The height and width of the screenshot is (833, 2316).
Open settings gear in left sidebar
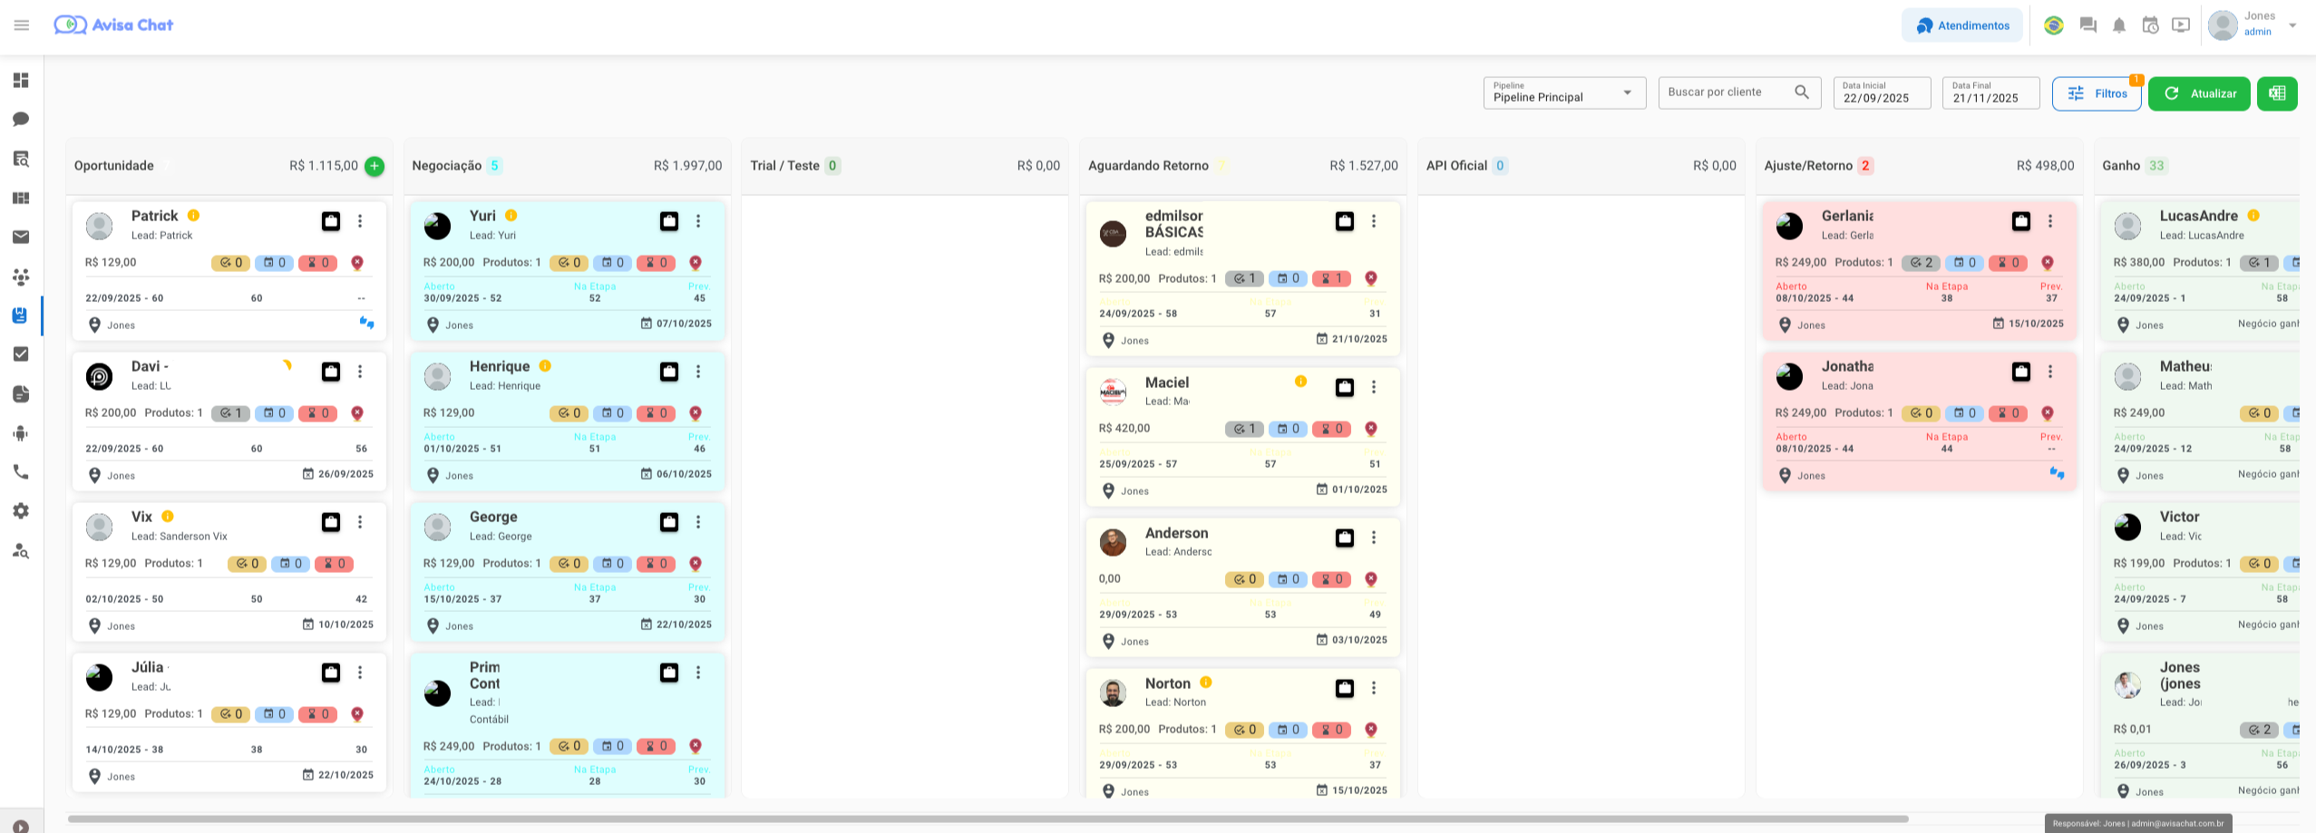(x=21, y=511)
